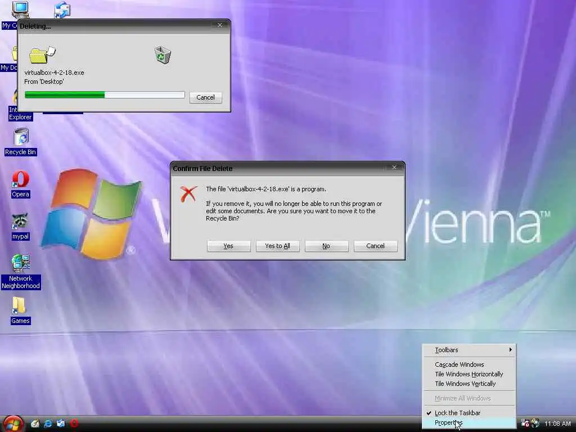Toggle Lock the Taskbar option

pos(469,413)
